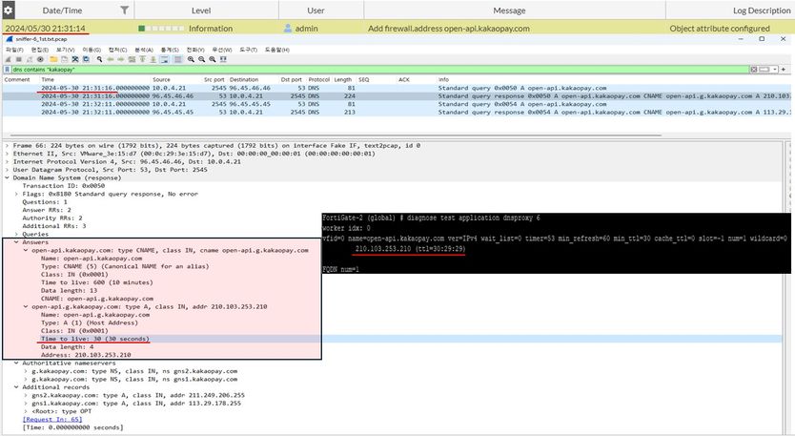This screenshot has height=436, width=795.
Task: Toggle packet colorization icon
Action: tap(177, 59)
